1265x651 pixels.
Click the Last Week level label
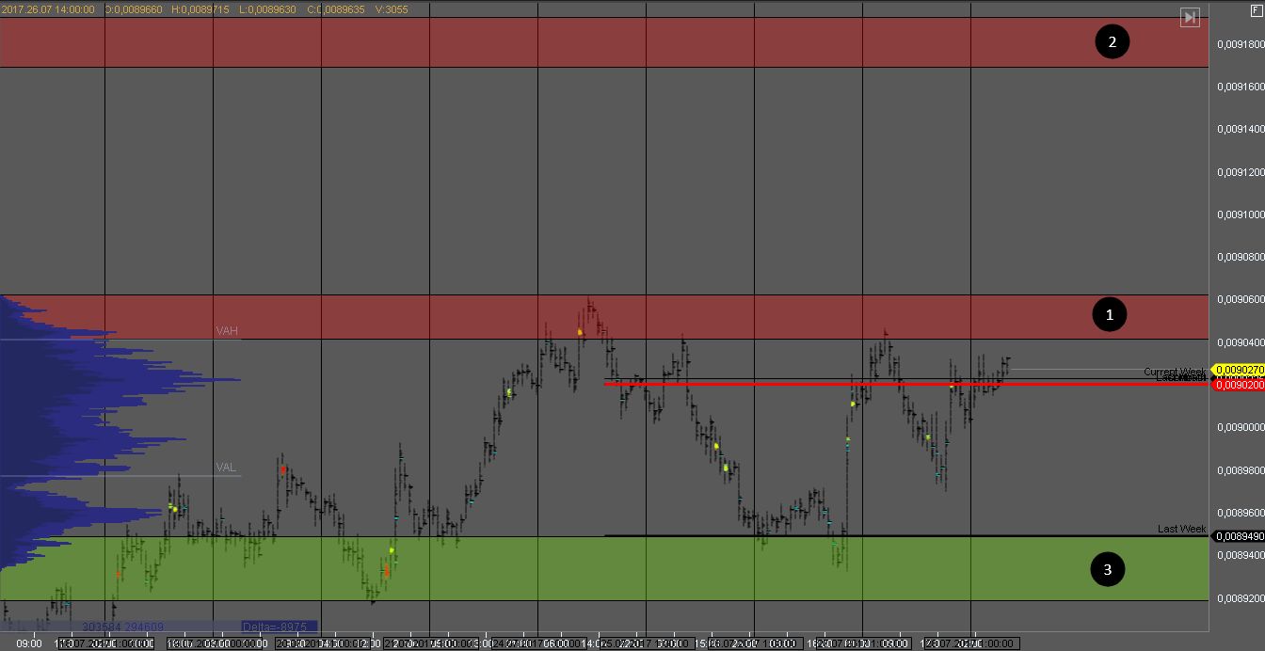tap(1181, 529)
